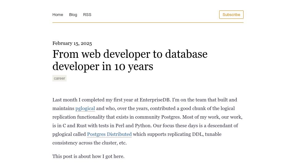This screenshot has width=296, height=166.
Task: Click the Subscribe button
Action: point(231,15)
